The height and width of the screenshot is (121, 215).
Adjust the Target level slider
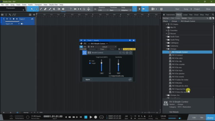coord(101,63)
